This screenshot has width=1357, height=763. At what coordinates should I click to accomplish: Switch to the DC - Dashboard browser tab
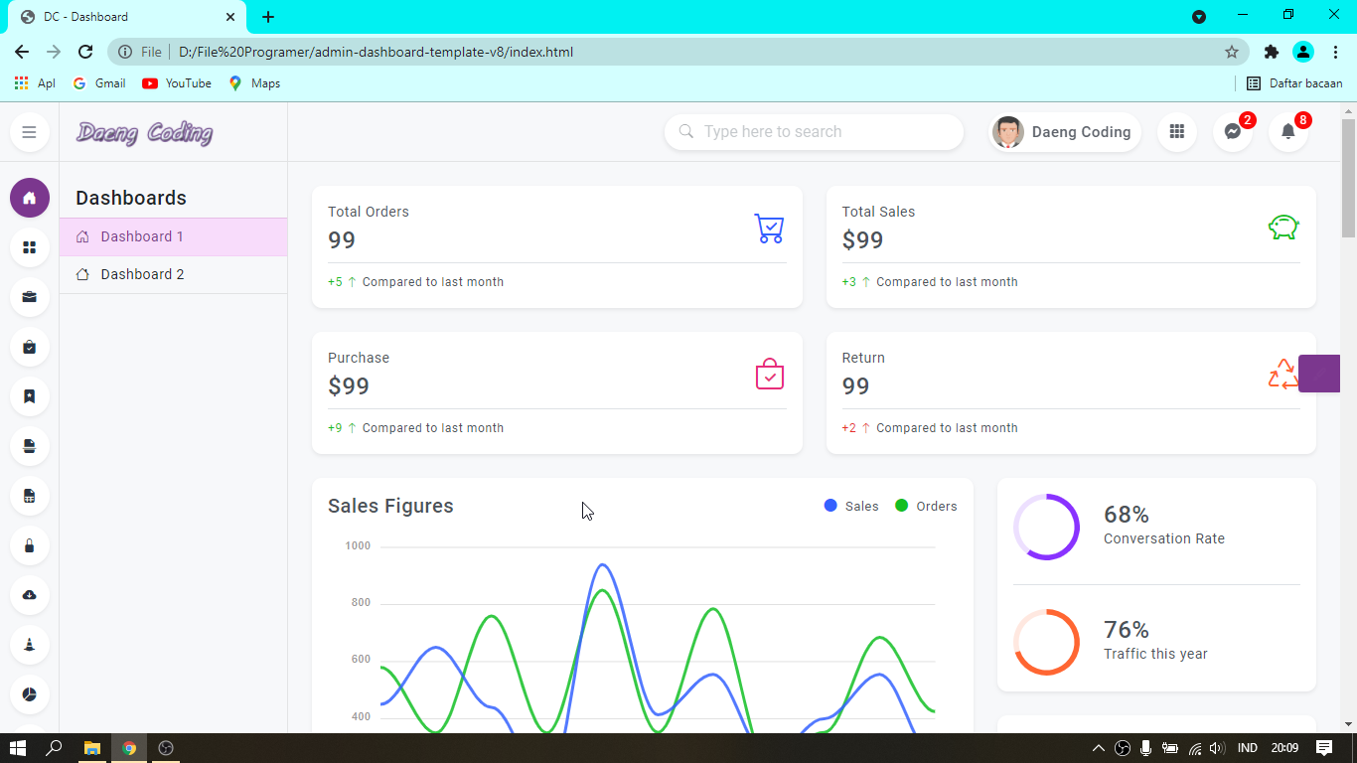click(x=119, y=16)
